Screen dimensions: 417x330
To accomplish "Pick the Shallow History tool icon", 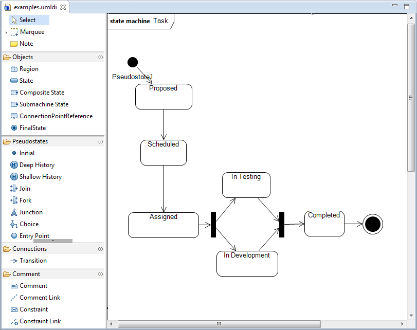I will pos(14,177).
